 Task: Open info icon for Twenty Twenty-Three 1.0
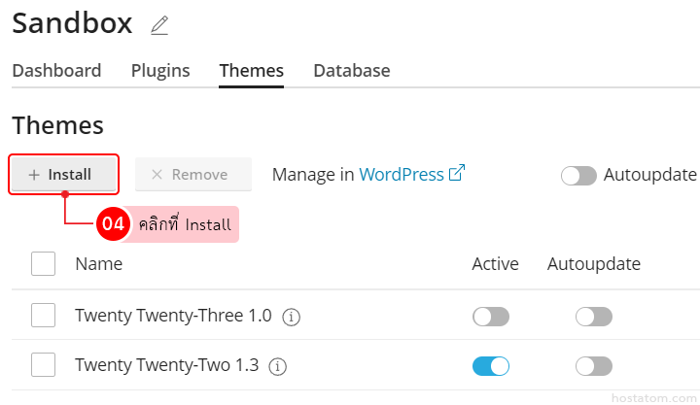coord(290,317)
